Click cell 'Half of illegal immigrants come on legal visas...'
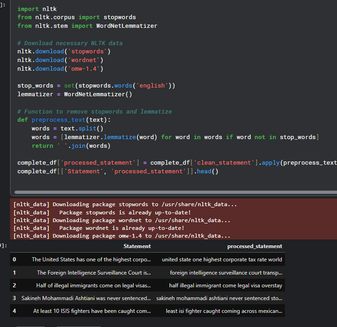The height and width of the screenshot is (327, 337). point(94,285)
